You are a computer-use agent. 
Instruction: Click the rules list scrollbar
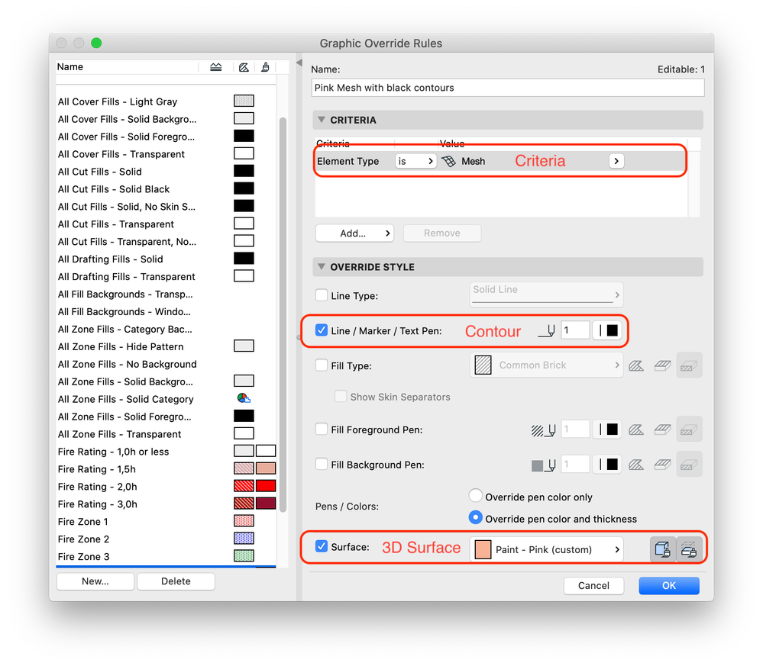pyautogui.click(x=283, y=314)
